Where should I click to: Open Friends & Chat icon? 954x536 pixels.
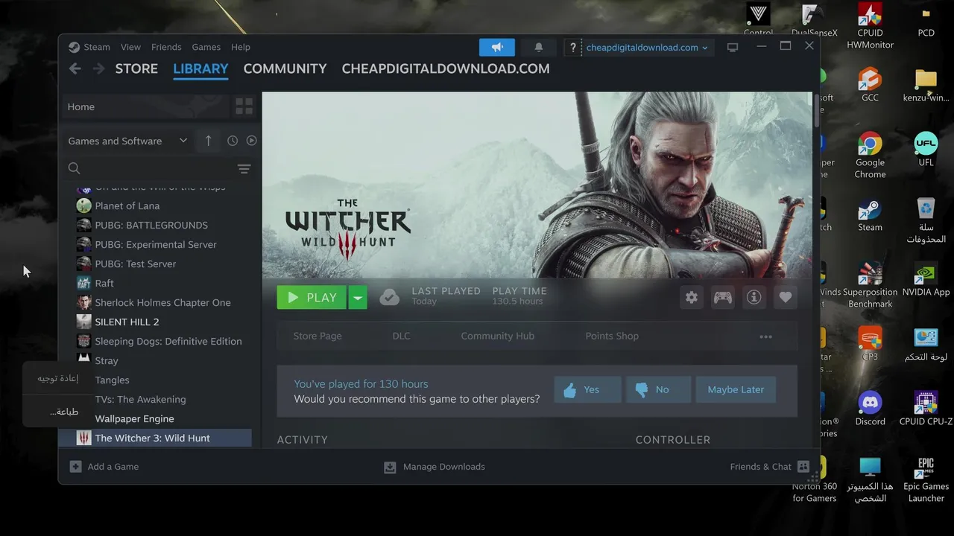tap(803, 467)
